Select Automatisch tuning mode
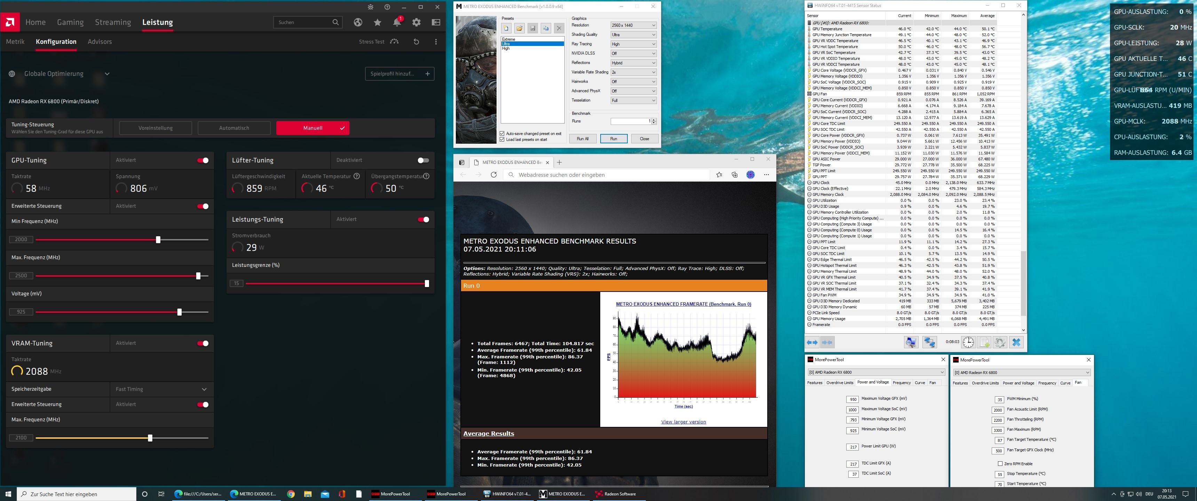The image size is (1197, 501). point(234,128)
